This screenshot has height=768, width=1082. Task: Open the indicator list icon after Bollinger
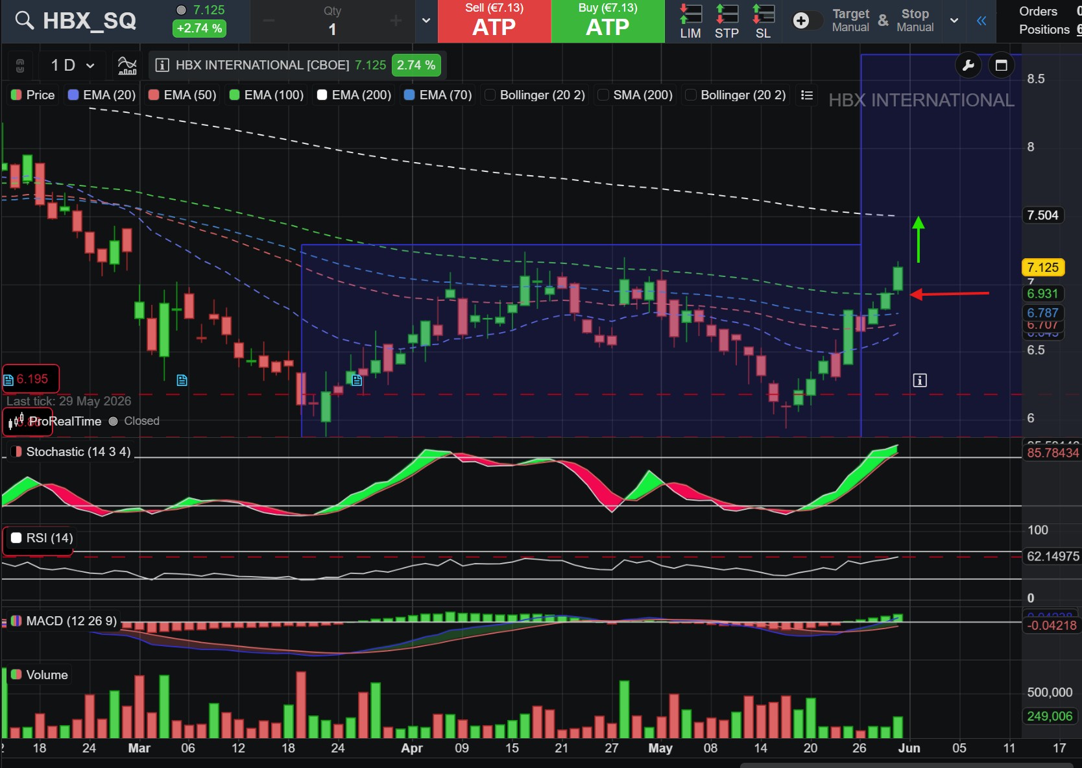click(x=807, y=95)
